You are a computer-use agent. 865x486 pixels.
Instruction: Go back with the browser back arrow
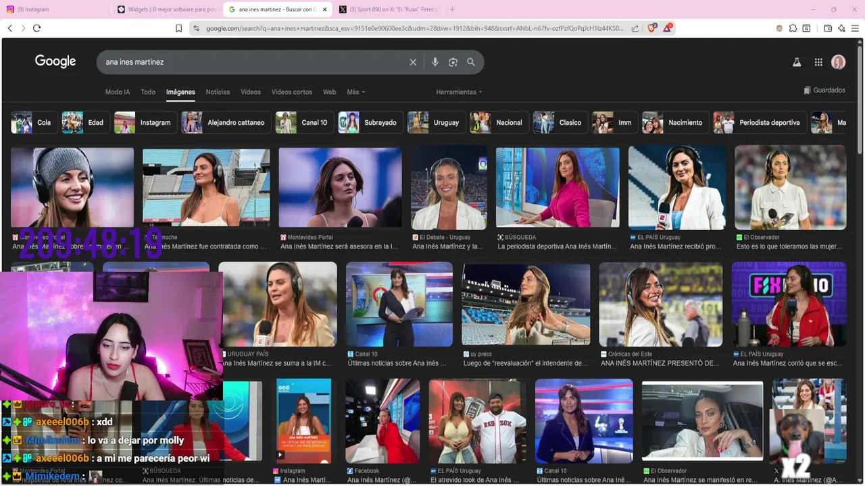(10, 28)
